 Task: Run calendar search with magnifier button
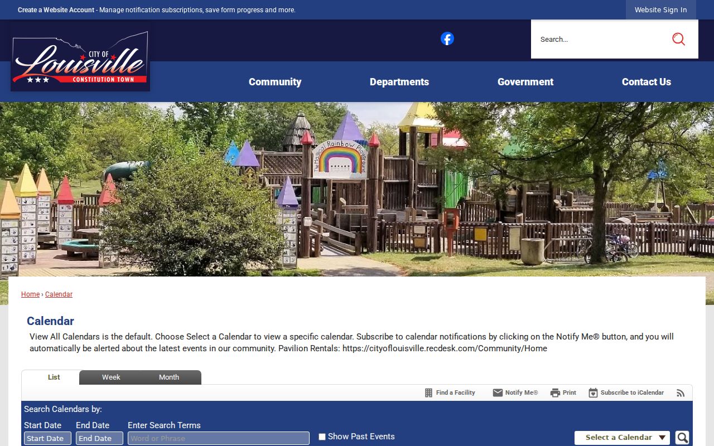(x=682, y=438)
